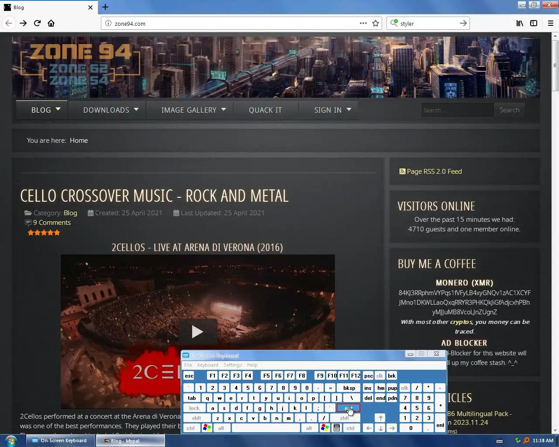This screenshot has height=447, width=559.
Task: Submit the styler search with the arrow
Action: tap(463, 23)
